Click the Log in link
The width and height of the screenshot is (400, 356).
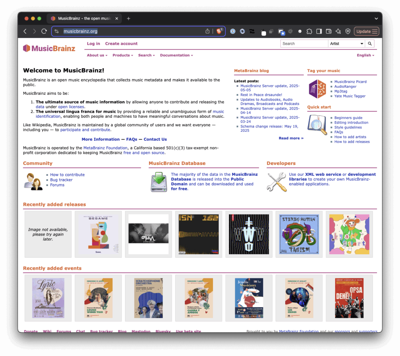coord(93,44)
